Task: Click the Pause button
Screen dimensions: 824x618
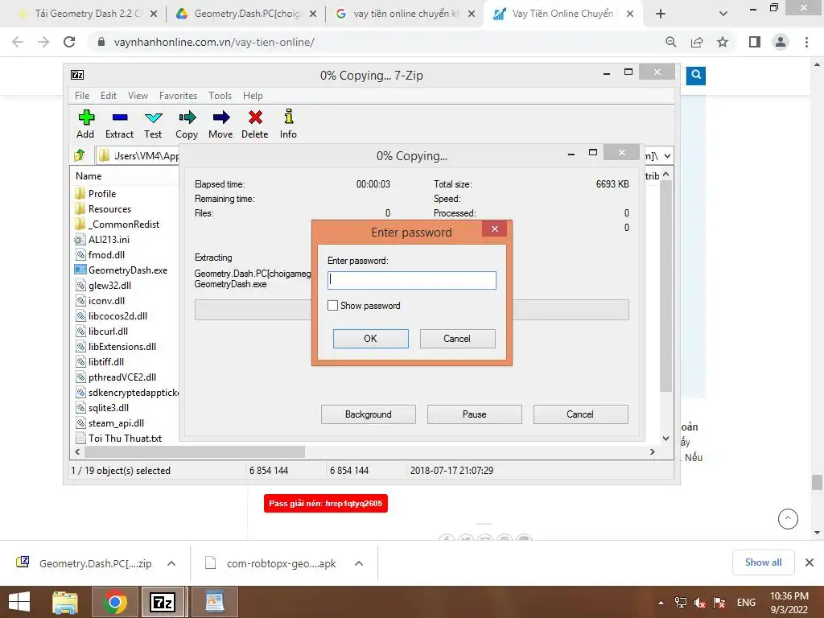Action: click(475, 414)
